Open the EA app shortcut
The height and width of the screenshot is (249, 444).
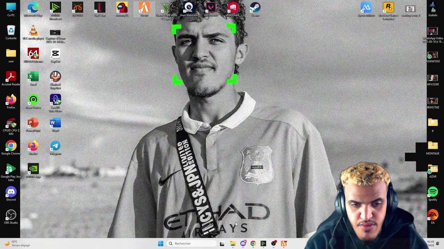pyautogui.click(x=433, y=217)
